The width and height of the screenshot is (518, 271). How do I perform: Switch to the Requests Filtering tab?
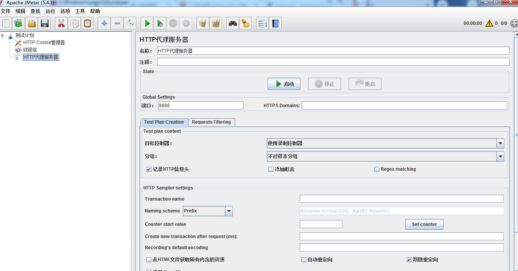[x=211, y=122]
